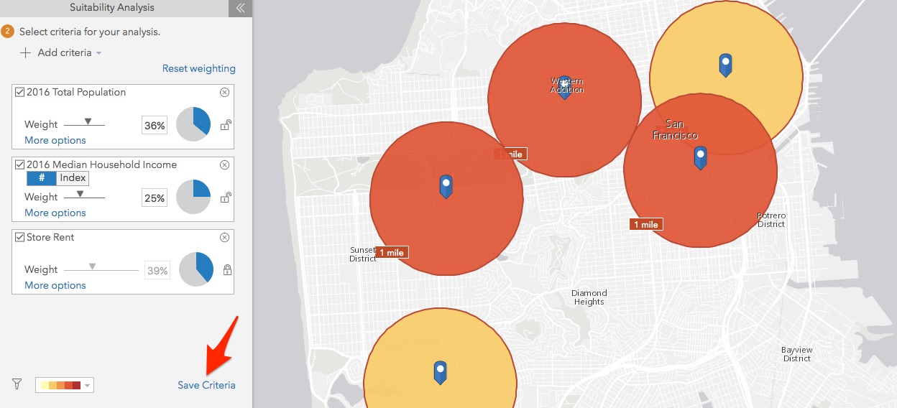Select the # value type button
The width and height of the screenshot is (897, 408).
coord(42,178)
